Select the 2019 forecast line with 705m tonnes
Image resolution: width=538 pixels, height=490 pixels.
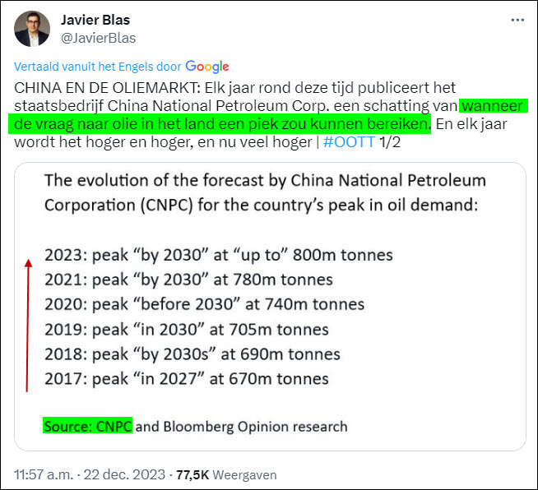(x=186, y=330)
